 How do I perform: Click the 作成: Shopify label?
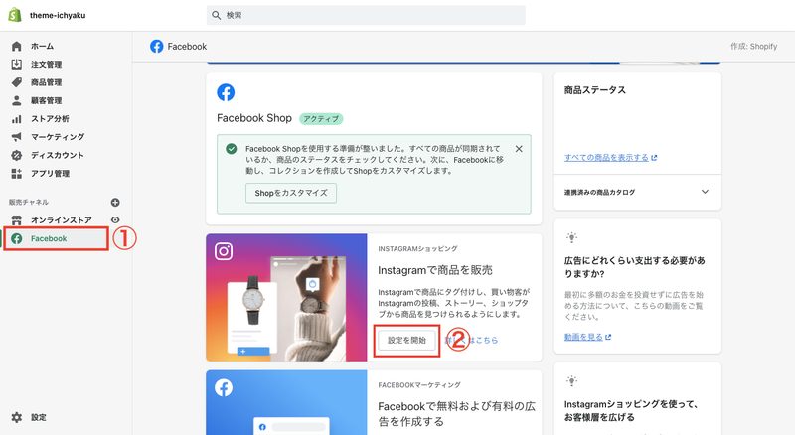tap(753, 46)
